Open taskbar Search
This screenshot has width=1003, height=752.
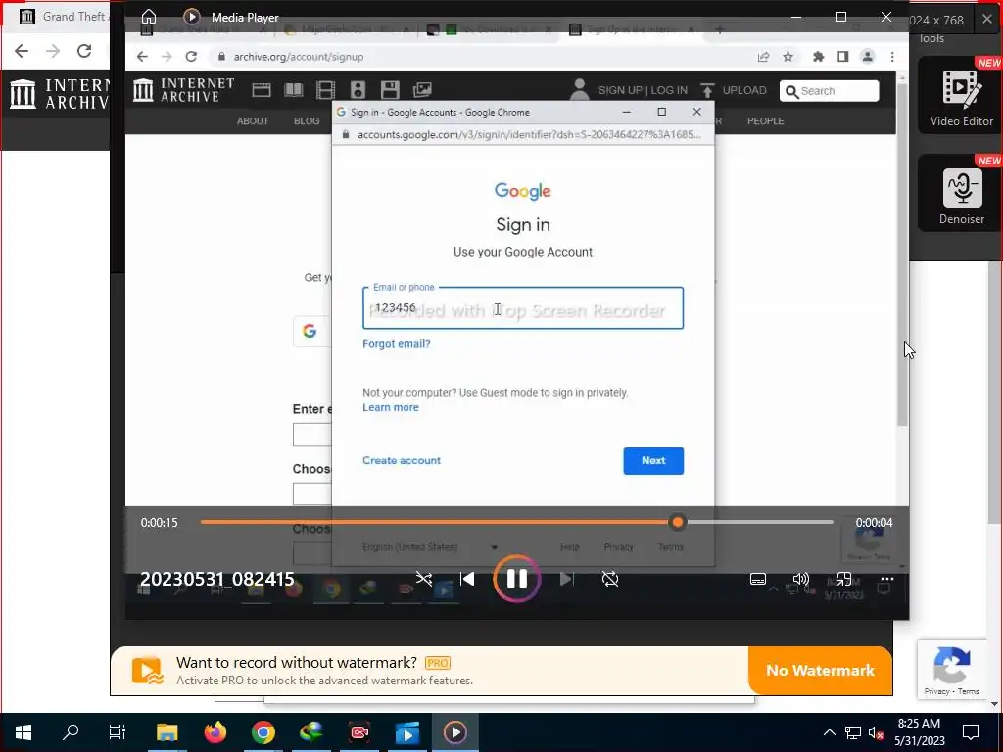point(71,732)
